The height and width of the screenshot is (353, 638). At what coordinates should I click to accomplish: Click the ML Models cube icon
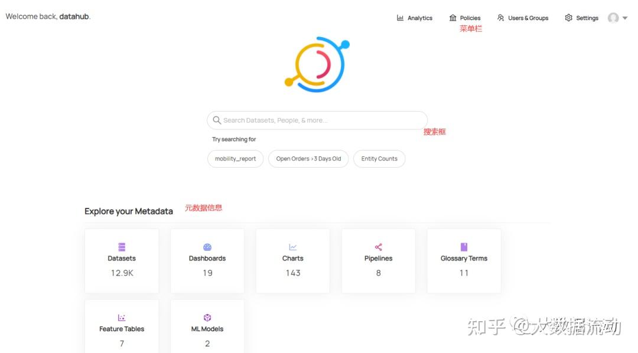pyautogui.click(x=207, y=318)
